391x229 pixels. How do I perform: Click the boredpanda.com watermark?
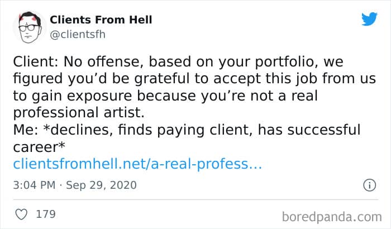[x=332, y=217]
